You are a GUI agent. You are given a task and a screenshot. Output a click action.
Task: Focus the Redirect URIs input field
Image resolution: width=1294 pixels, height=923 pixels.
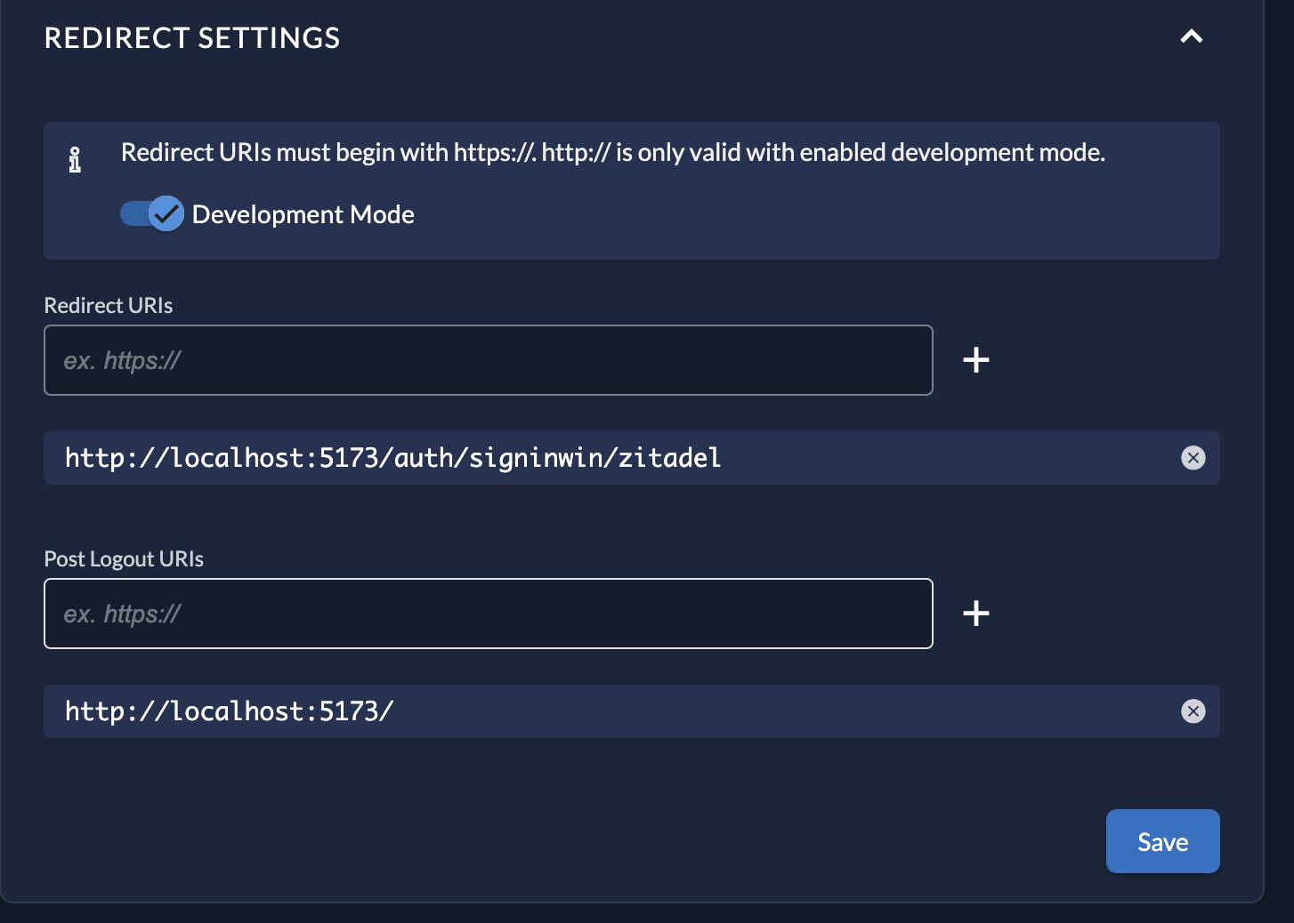click(x=489, y=360)
